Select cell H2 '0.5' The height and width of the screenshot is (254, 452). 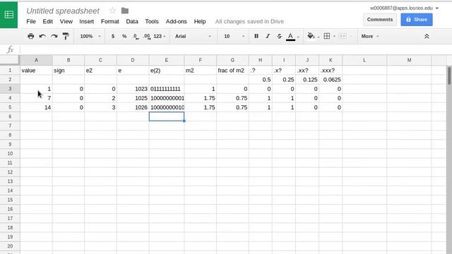(261, 80)
